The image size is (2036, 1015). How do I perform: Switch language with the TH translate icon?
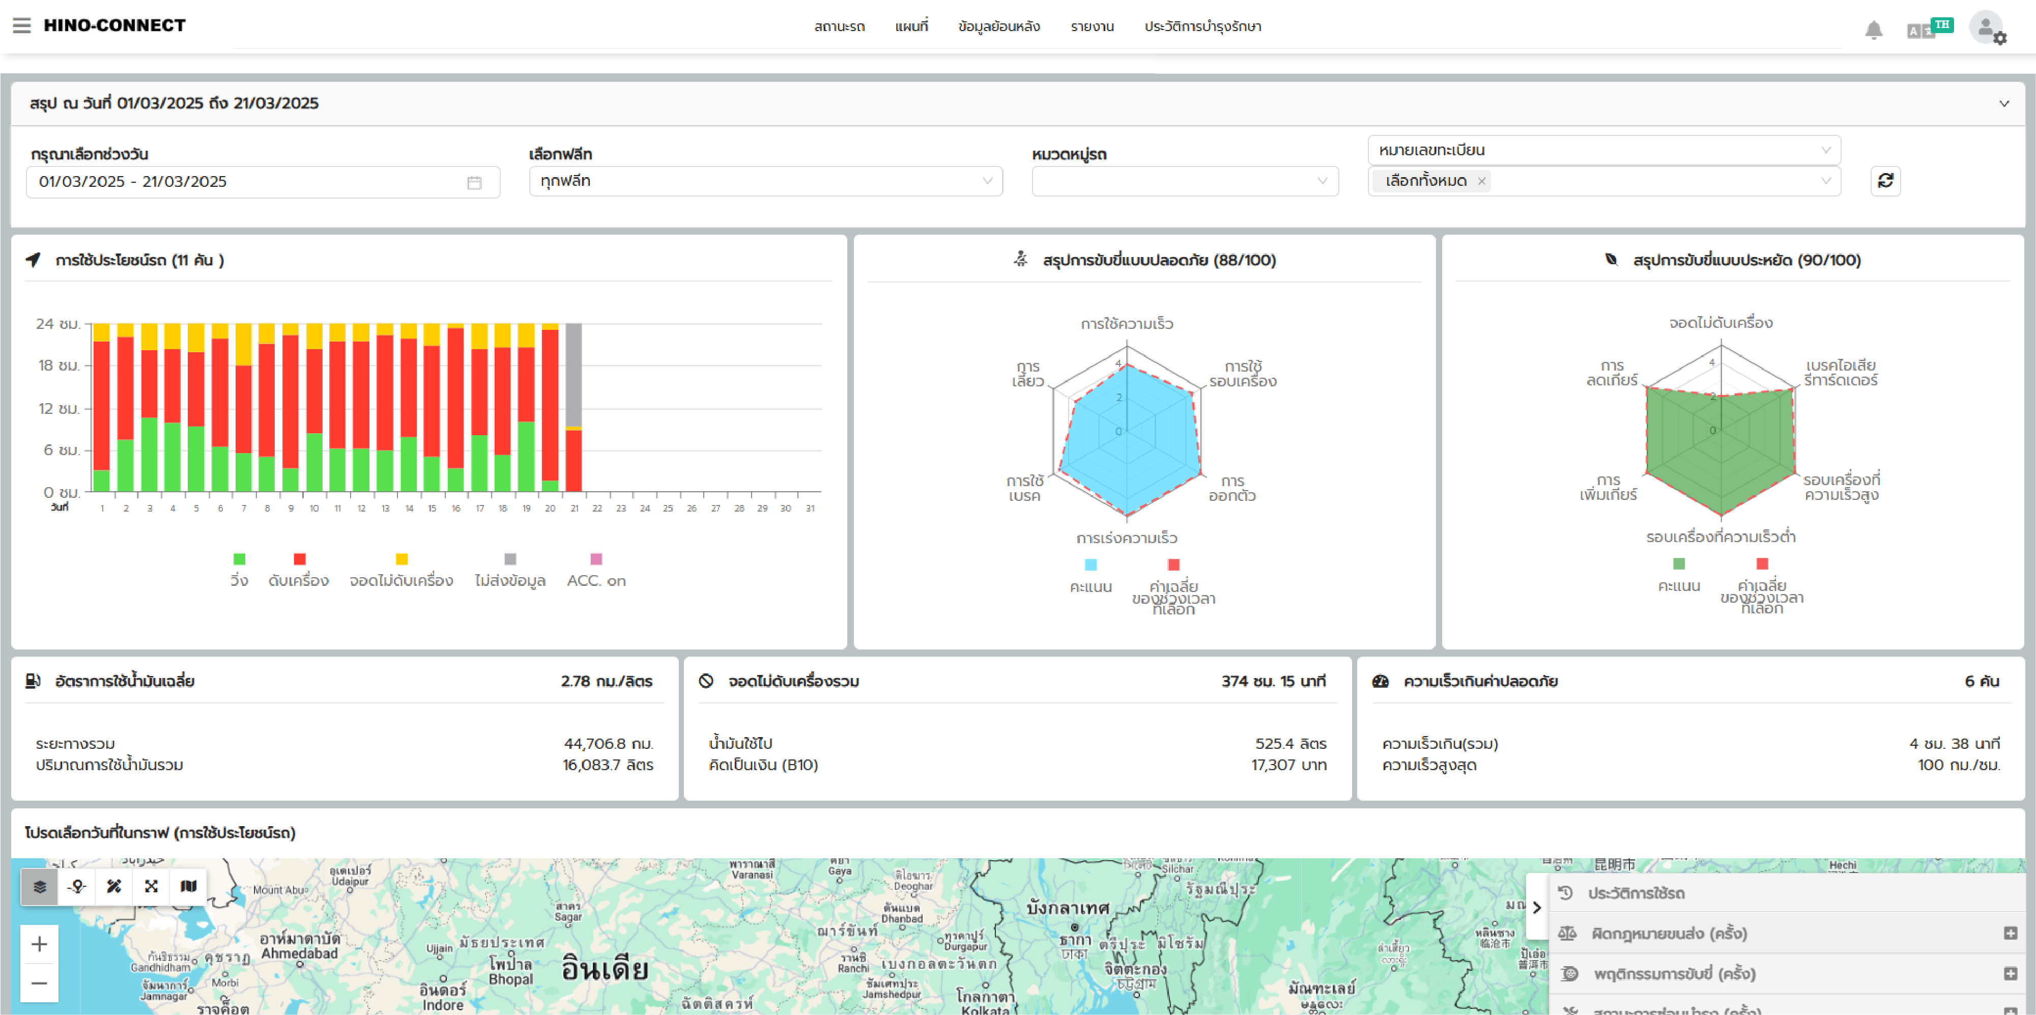[x=1929, y=29]
